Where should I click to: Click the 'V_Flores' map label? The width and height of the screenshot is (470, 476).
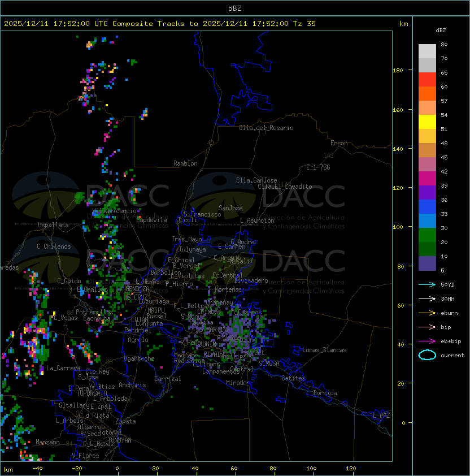tap(85, 456)
